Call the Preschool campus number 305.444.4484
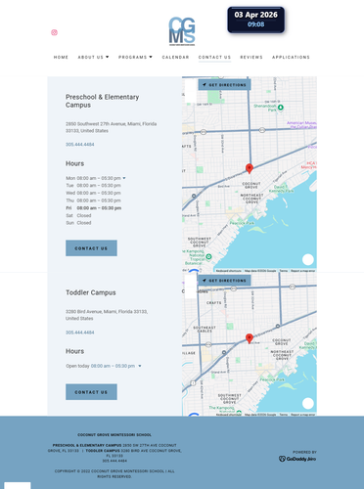This screenshot has width=364, height=489. pyautogui.click(x=80, y=145)
